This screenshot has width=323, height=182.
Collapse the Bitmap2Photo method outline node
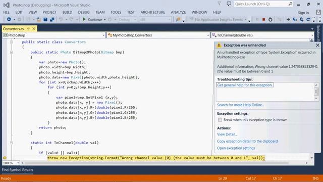click(12, 52)
